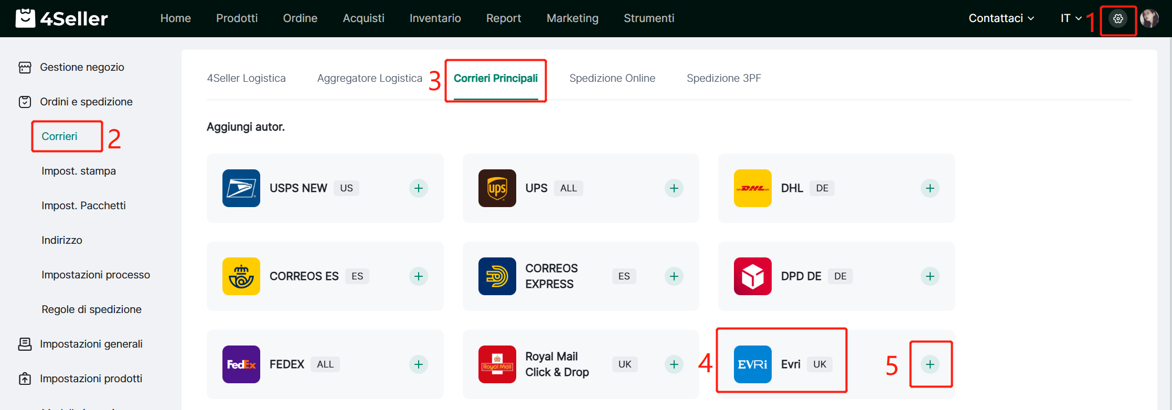The width and height of the screenshot is (1172, 410).
Task: Click the USPS eagle logo
Action: click(x=241, y=188)
